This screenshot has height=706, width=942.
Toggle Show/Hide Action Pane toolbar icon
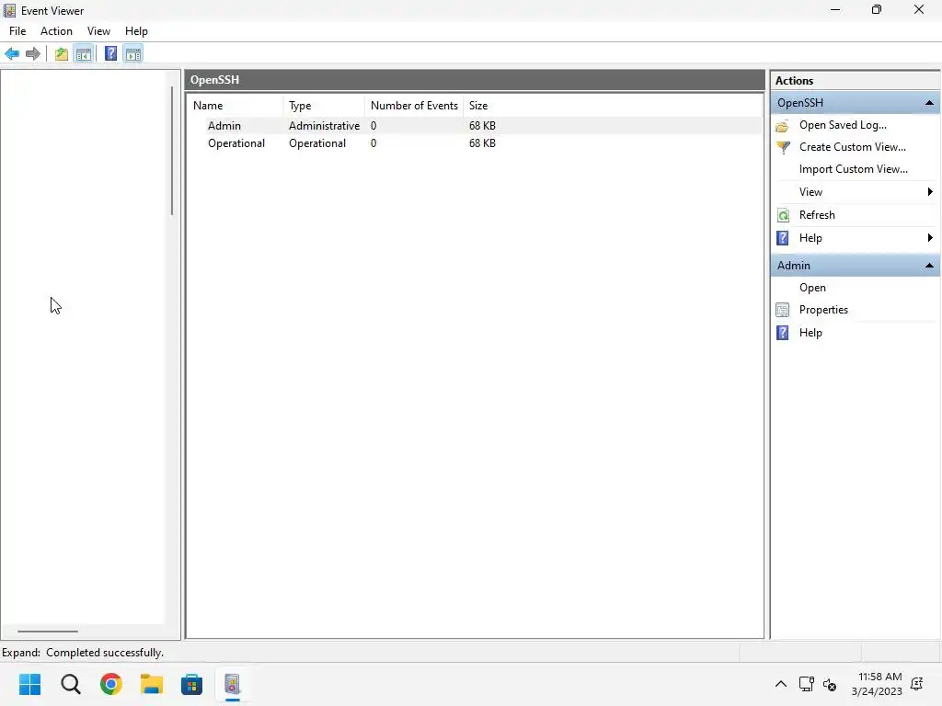click(x=133, y=54)
